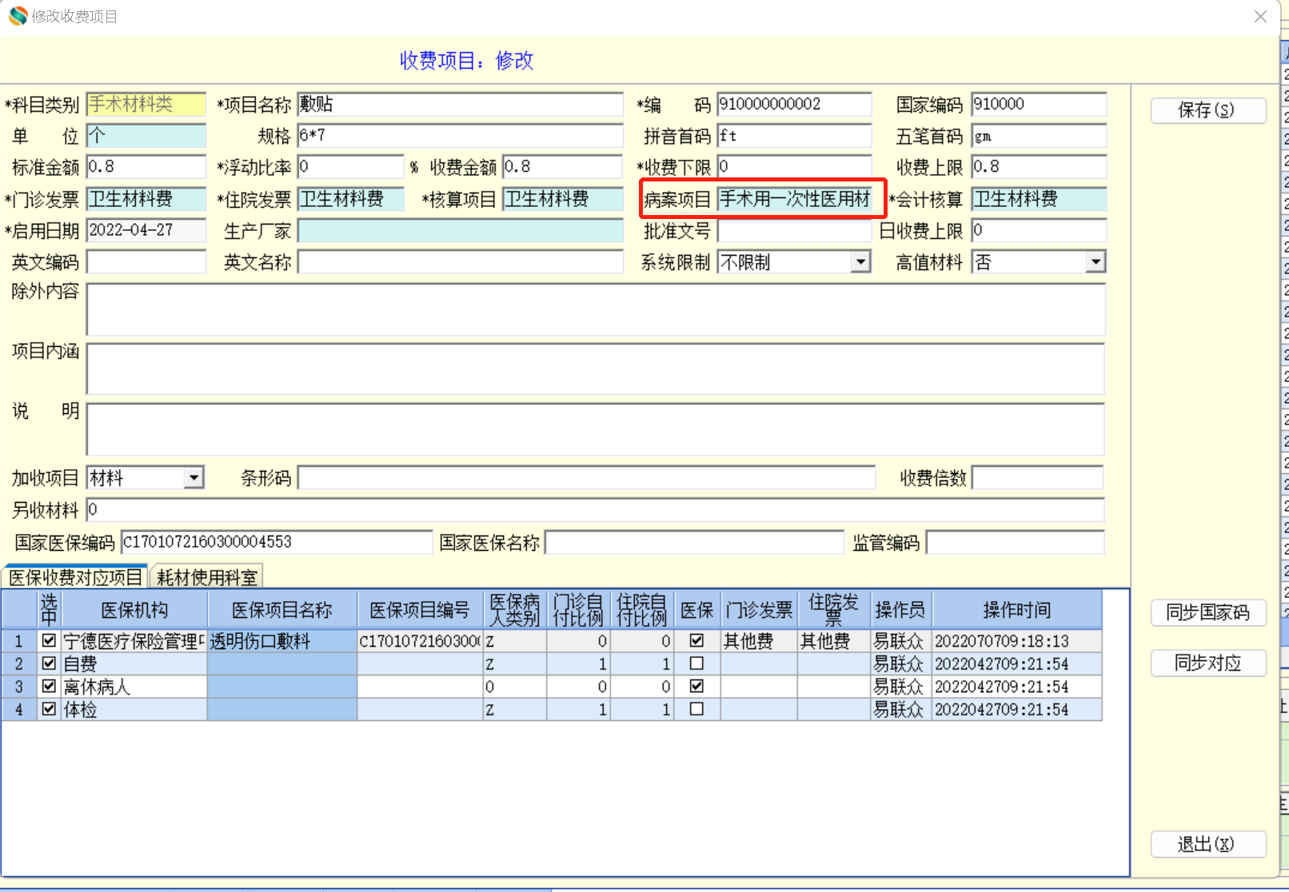
Task: Select the 门诊发票 field
Action: pos(146,199)
